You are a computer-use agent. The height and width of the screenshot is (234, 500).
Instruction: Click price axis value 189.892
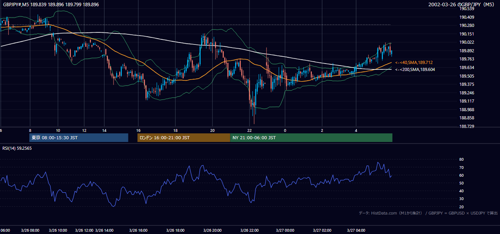pos(467,51)
